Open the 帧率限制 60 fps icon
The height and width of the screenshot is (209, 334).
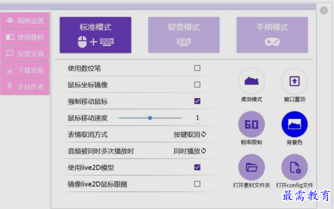click(x=252, y=124)
